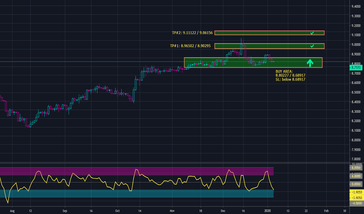Click the Aug label on time axis

pos(12,210)
